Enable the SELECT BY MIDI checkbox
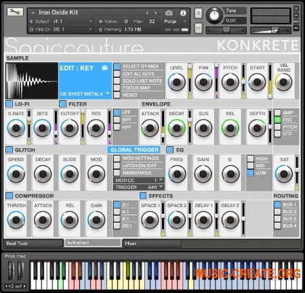 coord(117,66)
